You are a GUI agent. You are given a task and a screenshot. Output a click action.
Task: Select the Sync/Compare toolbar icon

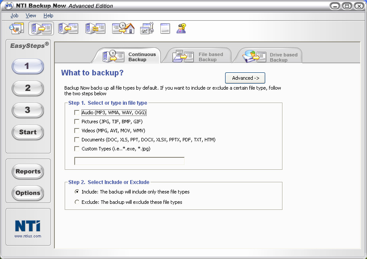[x=95, y=28]
